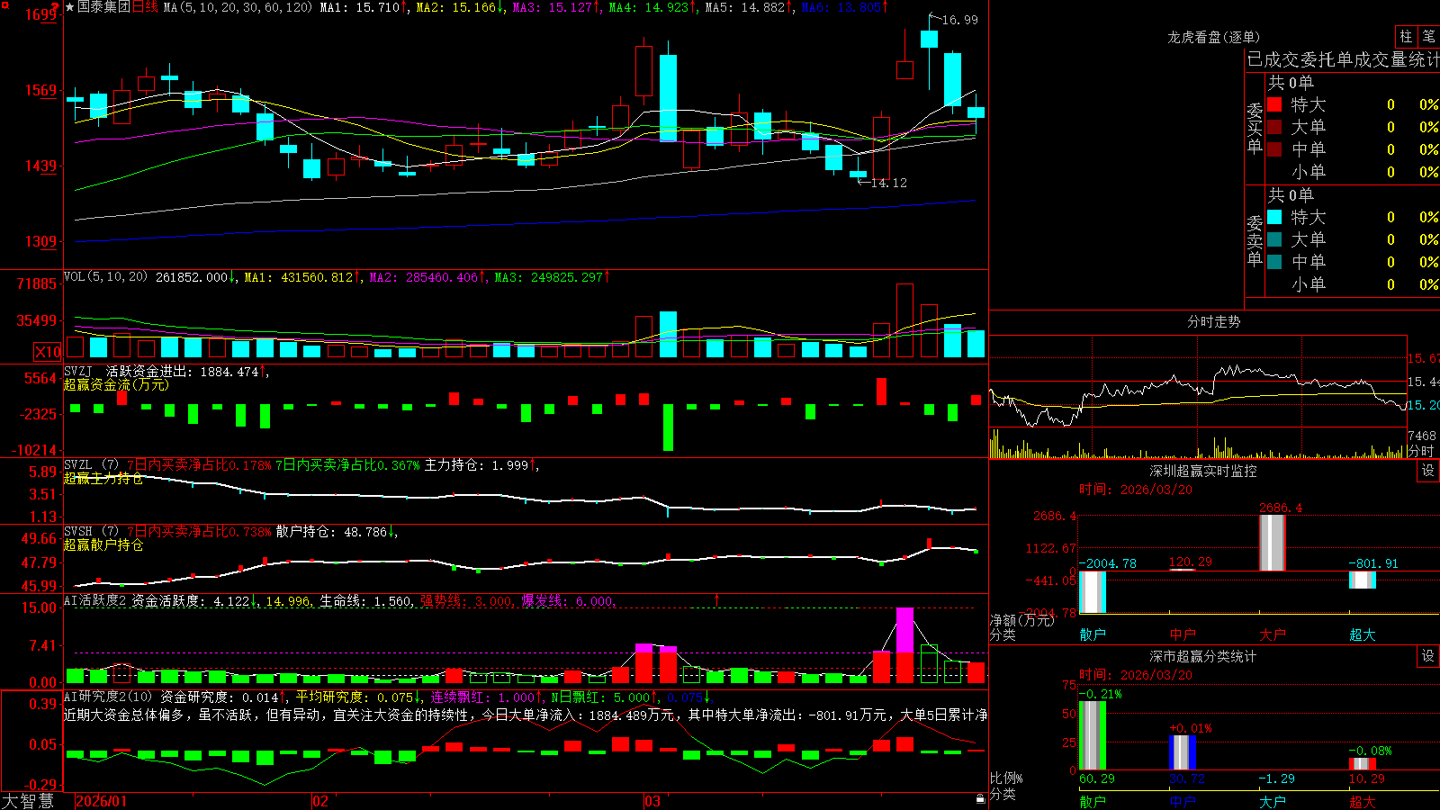Screen dimensions: 1440x810
Task: Click the 深市超赢分类统计 panel title
Action: pos(1203,656)
